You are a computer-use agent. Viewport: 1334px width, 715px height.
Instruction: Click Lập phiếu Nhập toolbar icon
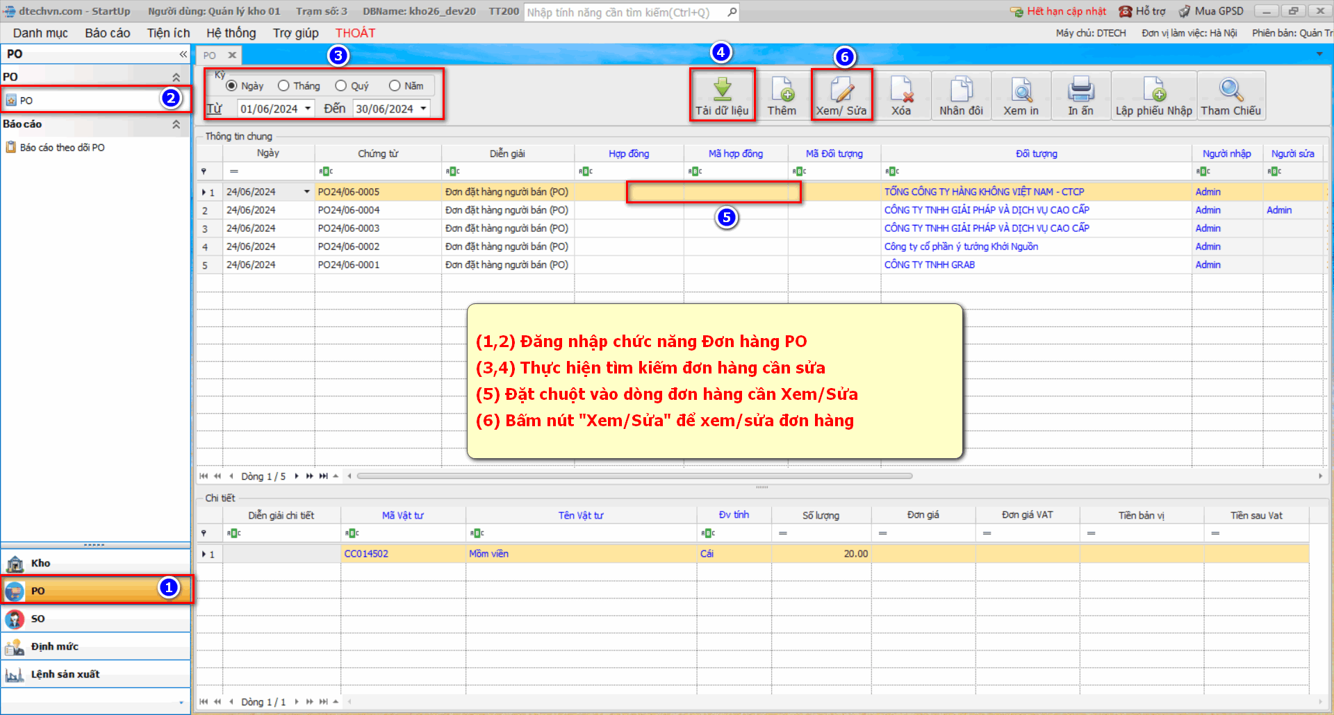(1153, 90)
